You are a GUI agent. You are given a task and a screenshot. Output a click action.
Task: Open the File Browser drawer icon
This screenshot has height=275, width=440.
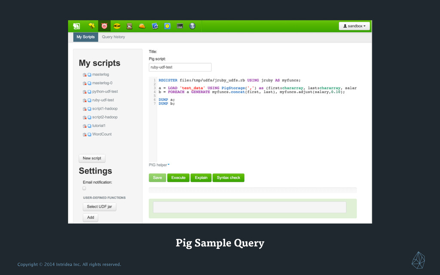pyautogui.click(x=129, y=26)
